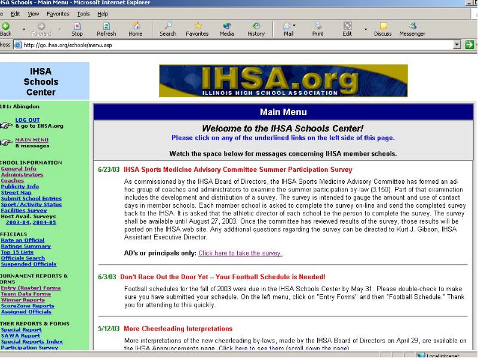478x358 pixels.
Task: Open the Participation Survey link
Action: pyautogui.click(x=29, y=347)
